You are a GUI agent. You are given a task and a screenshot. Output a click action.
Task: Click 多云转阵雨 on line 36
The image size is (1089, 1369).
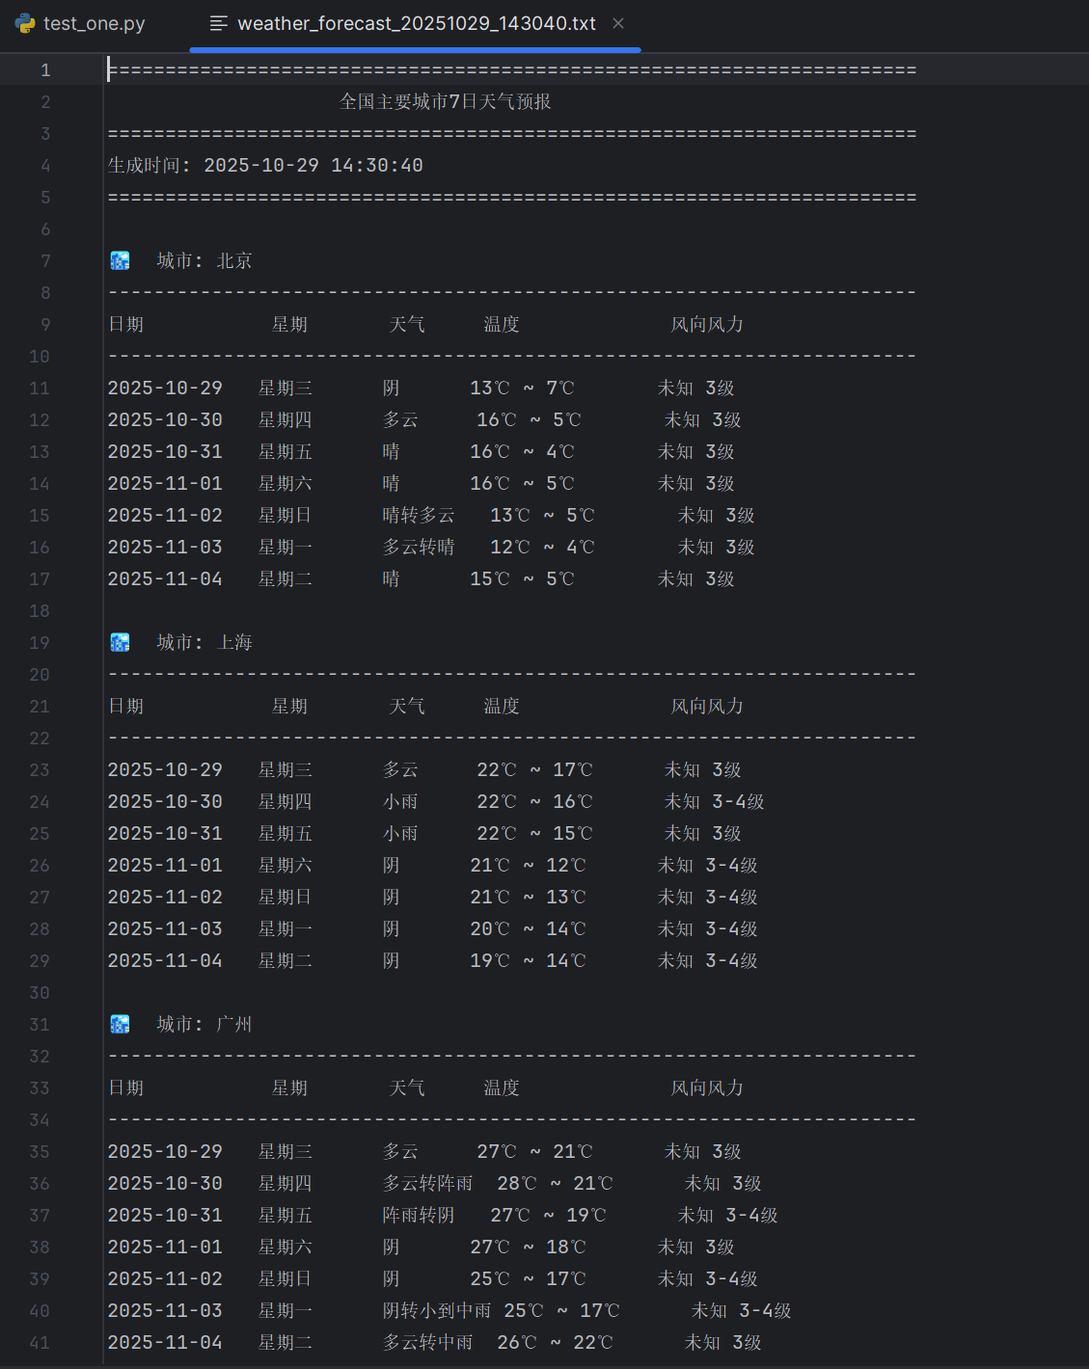tap(428, 1183)
